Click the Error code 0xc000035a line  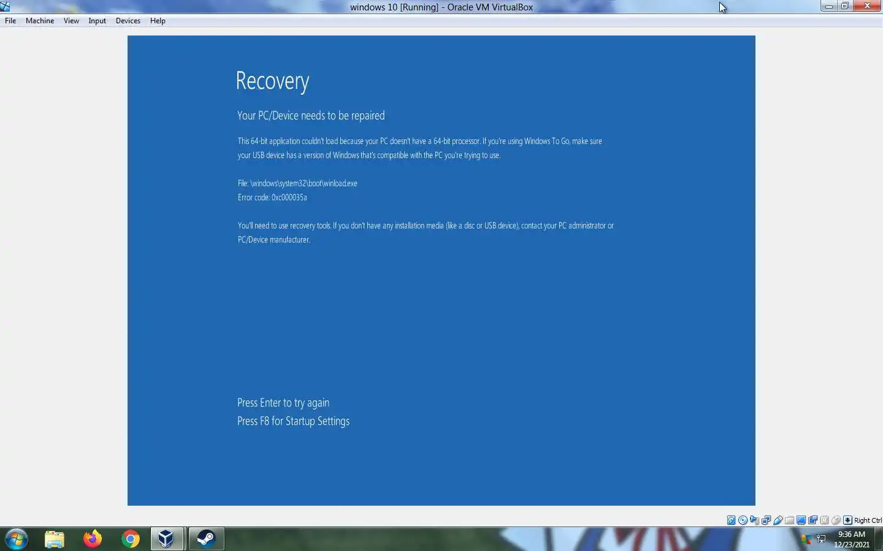click(272, 197)
